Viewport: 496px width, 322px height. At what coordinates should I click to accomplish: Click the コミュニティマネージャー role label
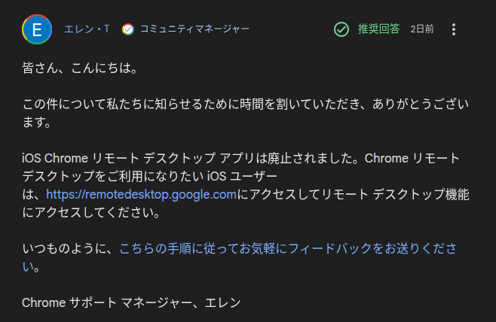[194, 29]
